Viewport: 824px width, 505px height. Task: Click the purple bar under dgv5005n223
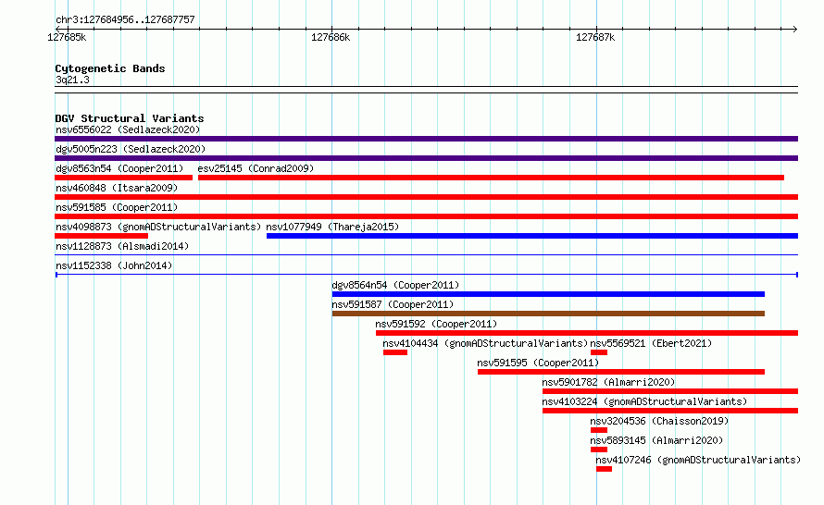point(426,158)
